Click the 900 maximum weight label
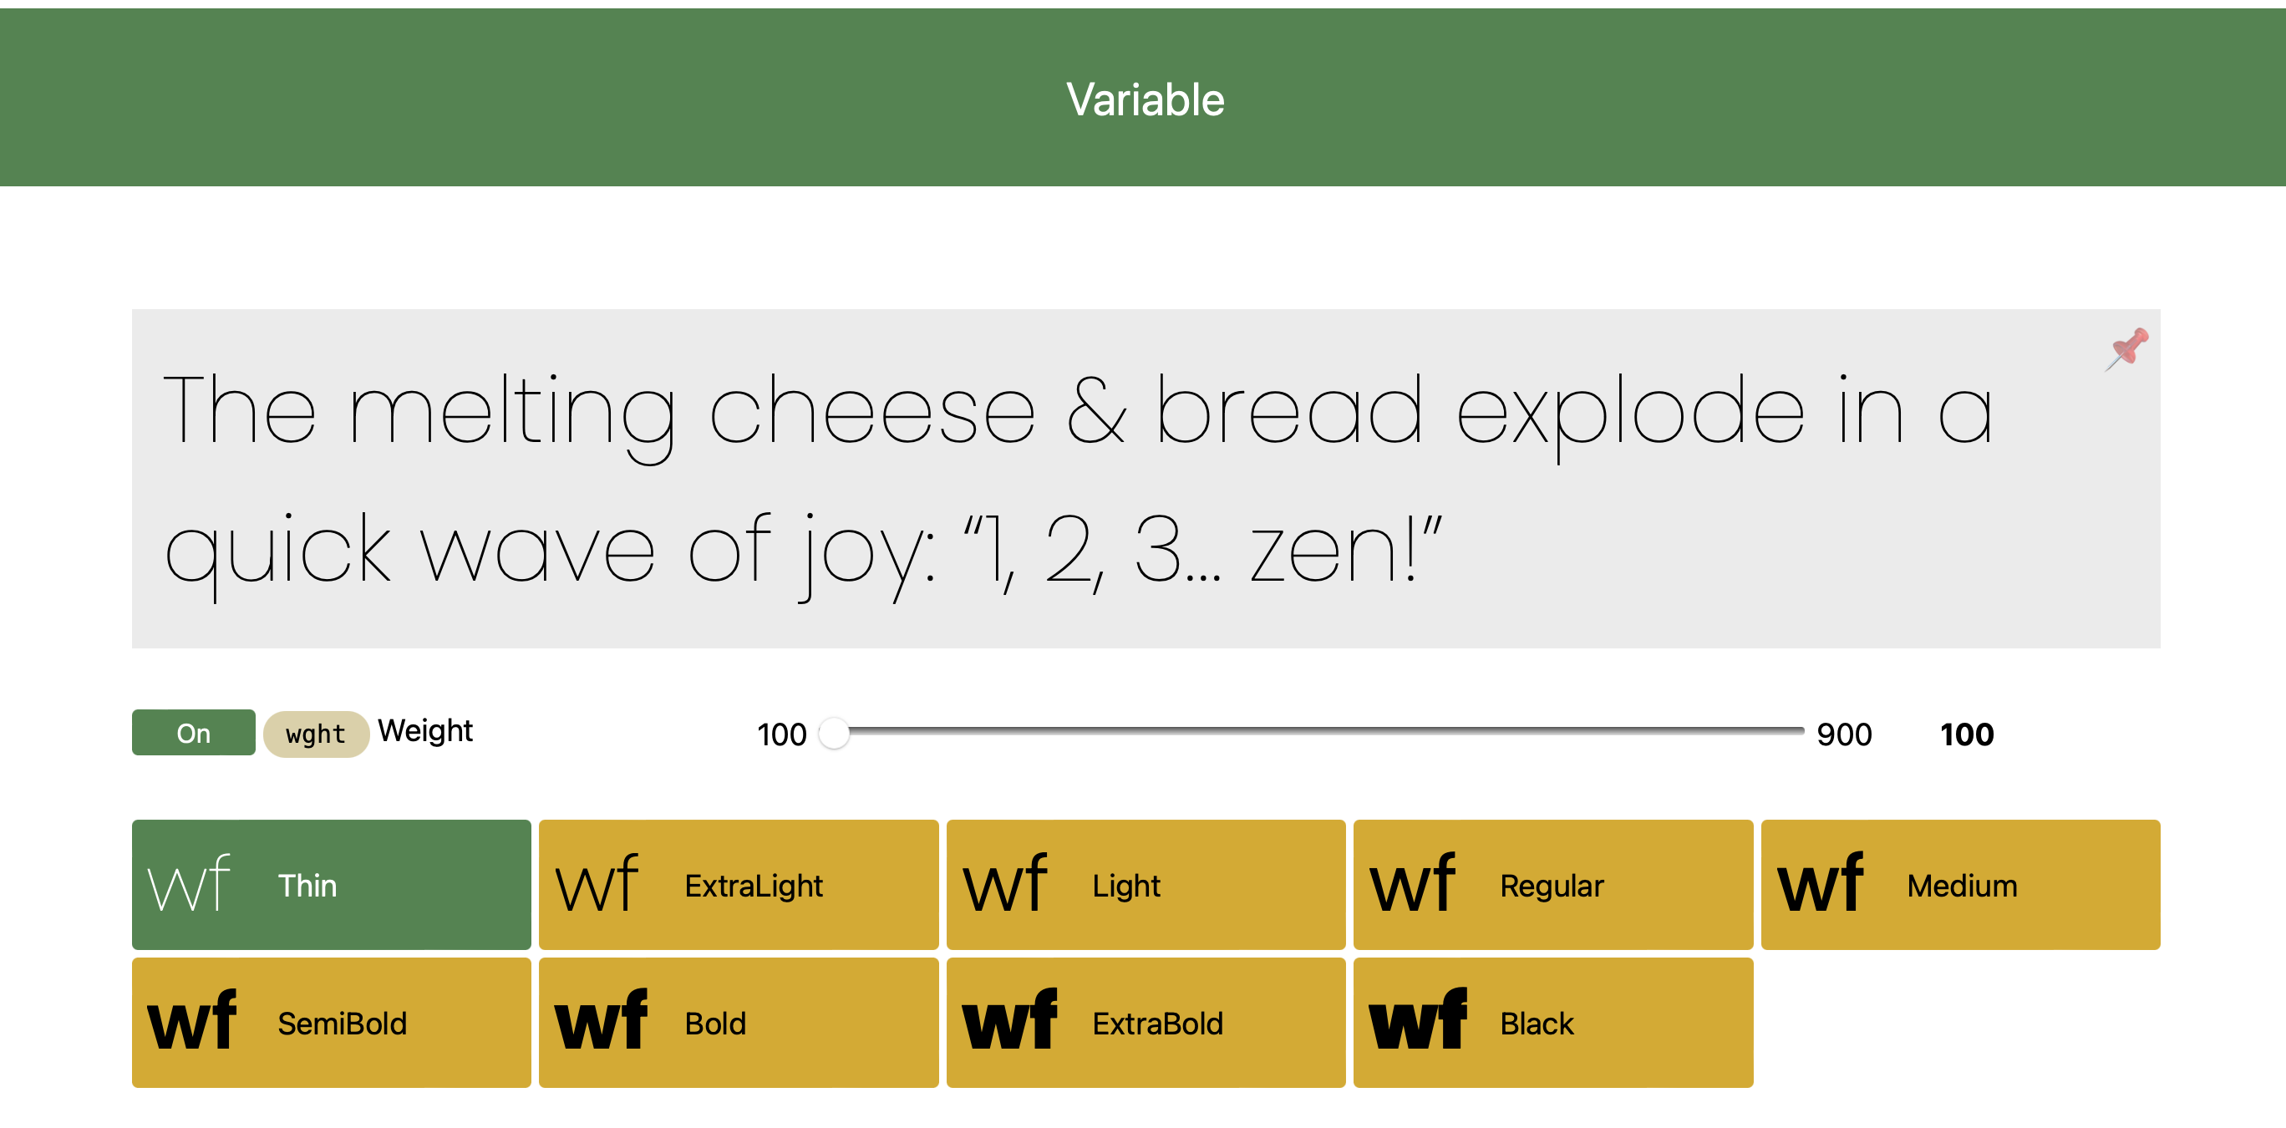The width and height of the screenshot is (2286, 1128). [x=1845, y=734]
